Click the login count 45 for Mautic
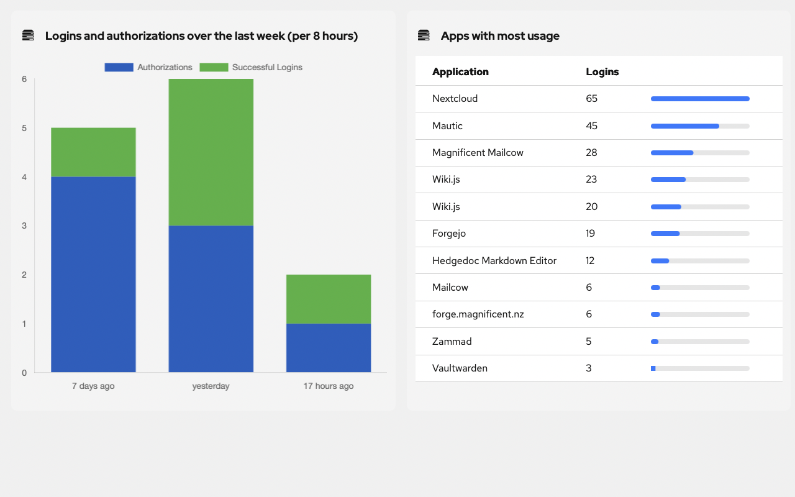The width and height of the screenshot is (795, 497). [592, 126]
